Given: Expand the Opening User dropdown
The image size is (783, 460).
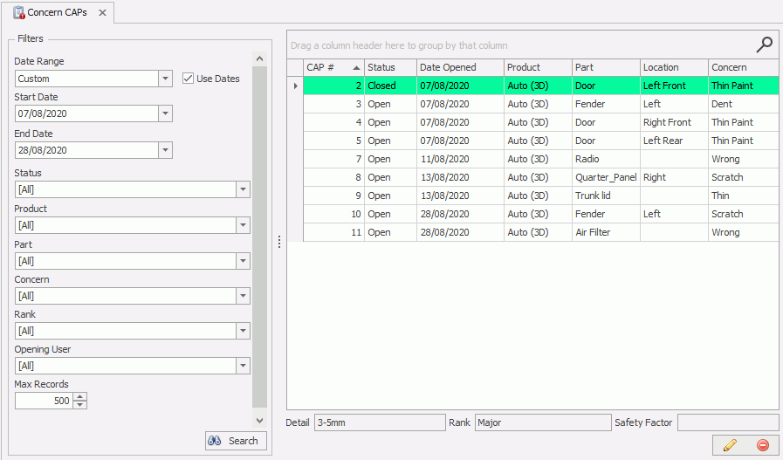Looking at the screenshot, I should pos(243,366).
